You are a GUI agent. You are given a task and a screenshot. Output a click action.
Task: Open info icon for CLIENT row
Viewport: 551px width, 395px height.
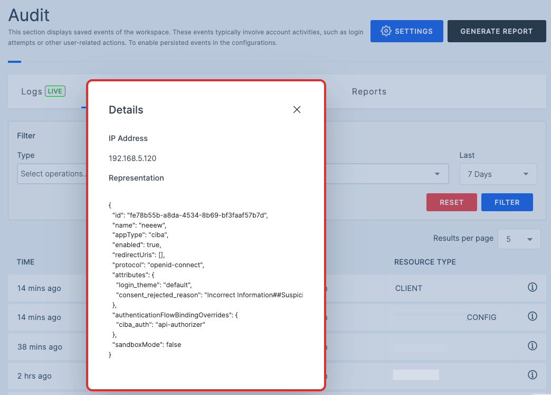[x=532, y=288]
